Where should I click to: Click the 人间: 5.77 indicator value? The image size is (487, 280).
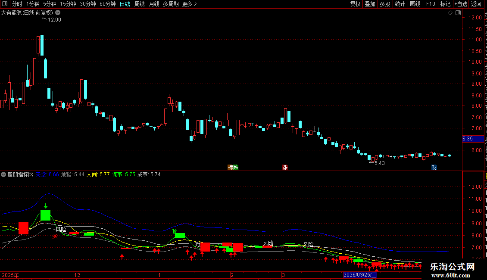click(98, 174)
